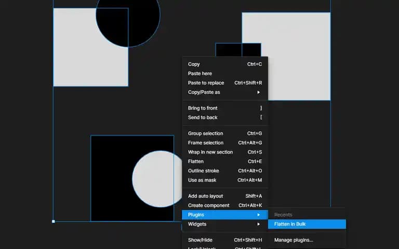Choose Add auto layout
Image resolution: width=399 pixels, height=249 pixels.
click(x=225, y=196)
